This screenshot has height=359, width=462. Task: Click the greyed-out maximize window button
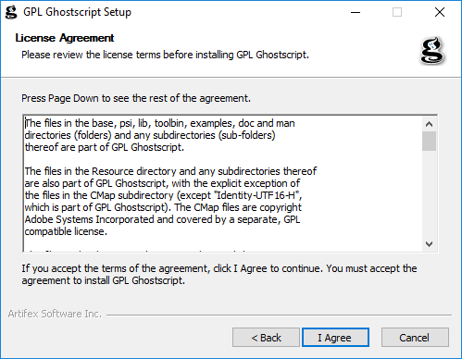click(x=397, y=12)
